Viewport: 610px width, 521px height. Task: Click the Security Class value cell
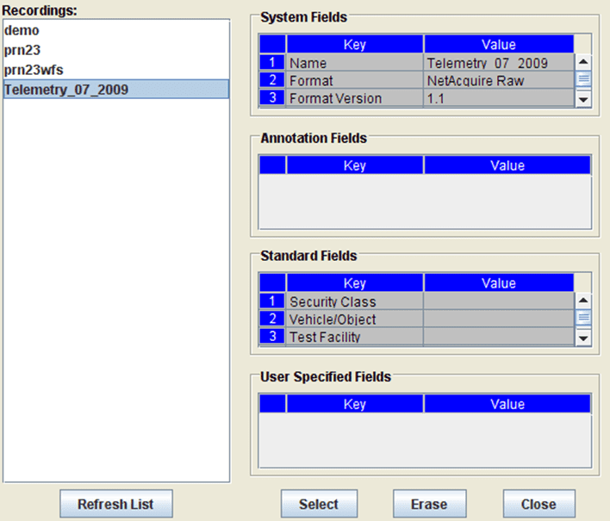coord(498,301)
